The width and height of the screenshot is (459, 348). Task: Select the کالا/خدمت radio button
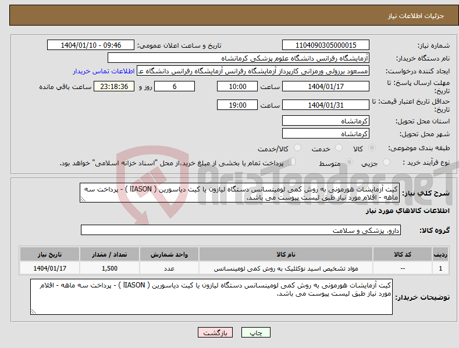point(297,148)
